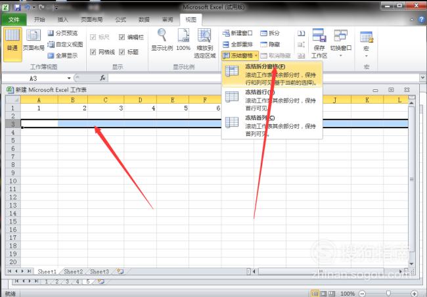Click cell containing value 4
Viewport: 427px width, 297px height.
point(140,108)
